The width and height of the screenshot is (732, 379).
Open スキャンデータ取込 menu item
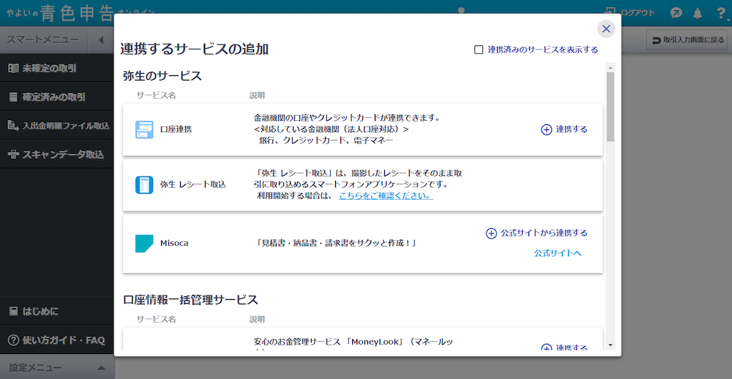point(56,154)
